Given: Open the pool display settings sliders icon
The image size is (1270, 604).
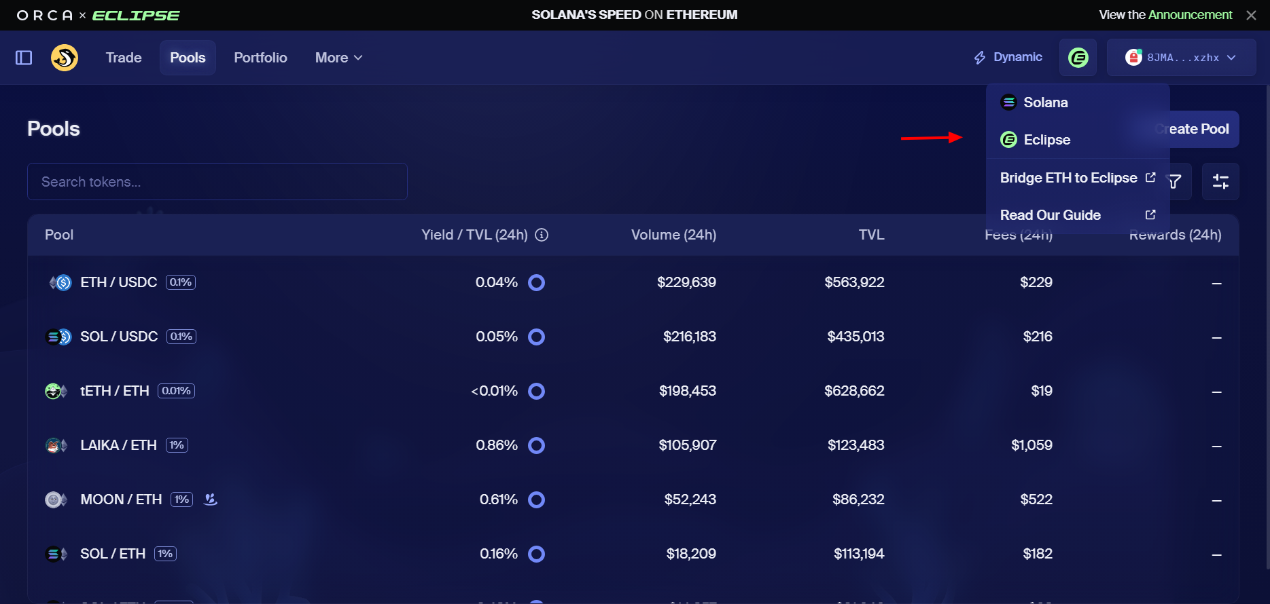Looking at the screenshot, I should tap(1220, 181).
